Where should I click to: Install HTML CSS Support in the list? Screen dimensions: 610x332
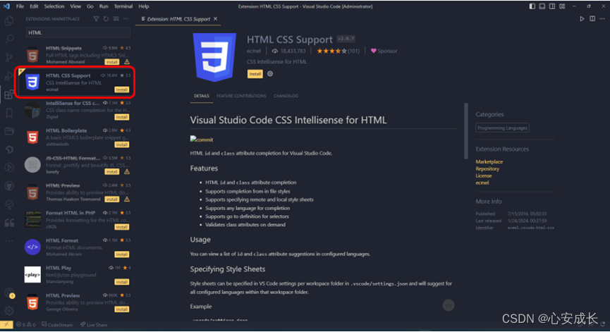(x=122, y=90)
